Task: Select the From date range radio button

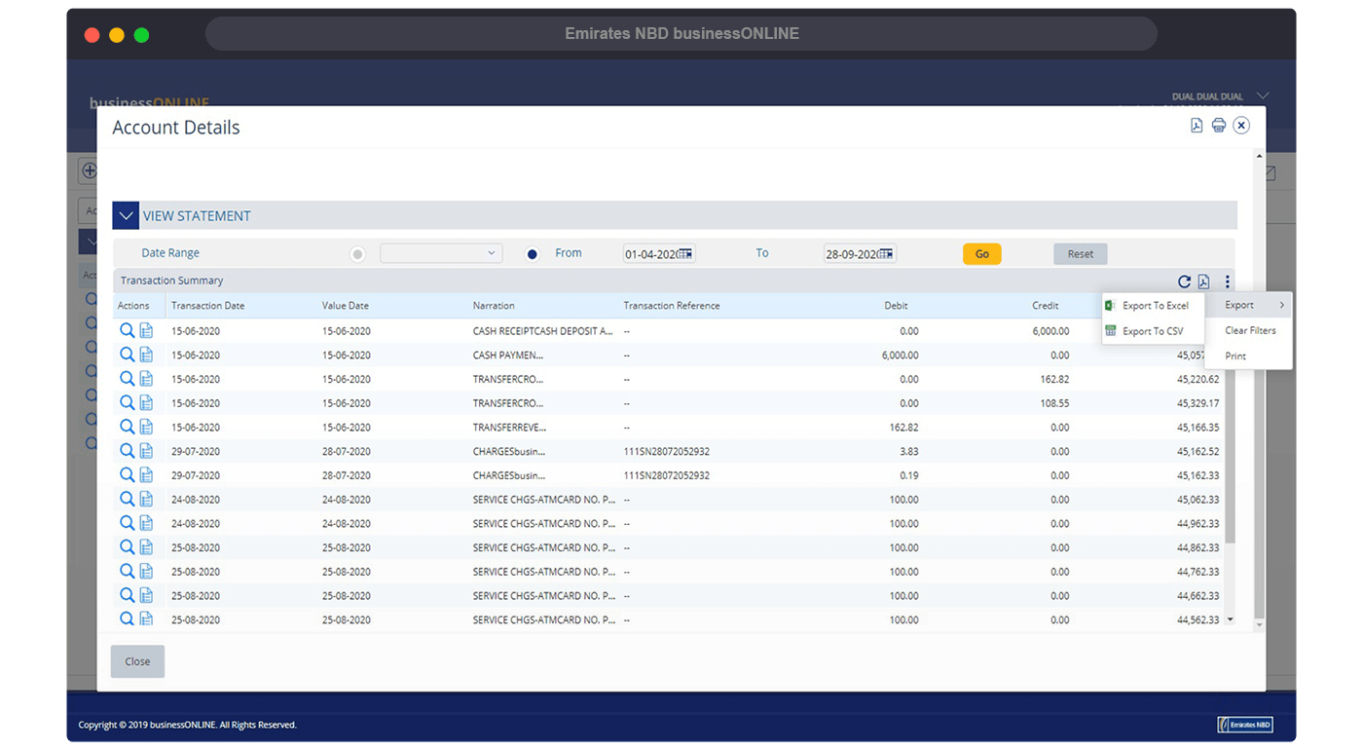Action: click(533, 254)
